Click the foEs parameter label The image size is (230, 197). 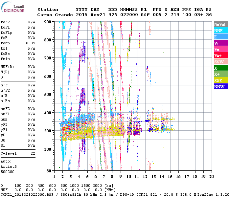[5, 54]
